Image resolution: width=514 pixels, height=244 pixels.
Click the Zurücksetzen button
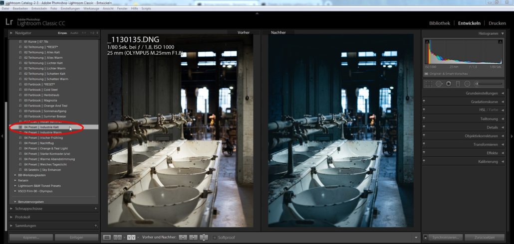(x=484, y=238)
